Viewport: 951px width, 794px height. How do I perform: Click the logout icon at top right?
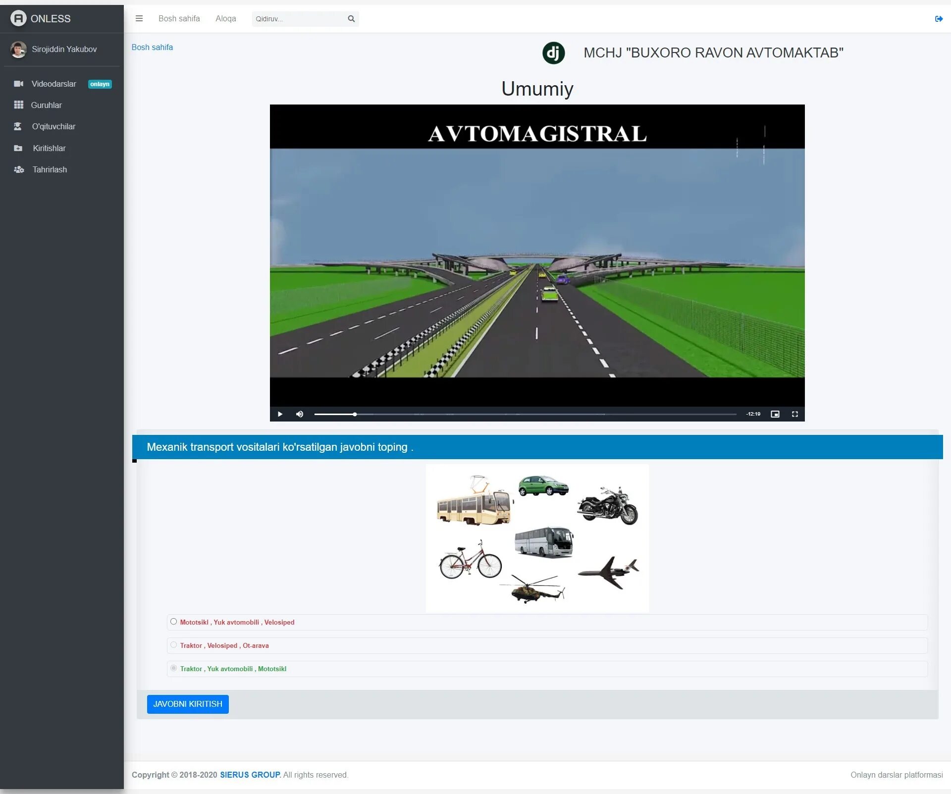[939, 19]
